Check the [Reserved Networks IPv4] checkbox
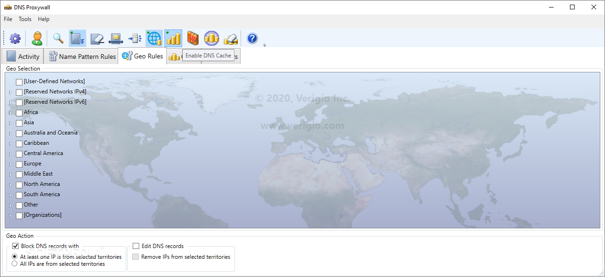Viewport: 605px width, 277px height. tap(19, 92)
